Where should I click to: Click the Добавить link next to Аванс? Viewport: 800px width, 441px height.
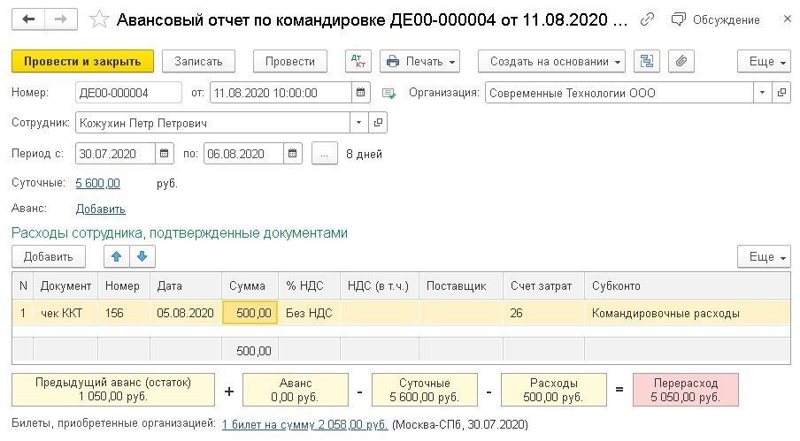101,209
